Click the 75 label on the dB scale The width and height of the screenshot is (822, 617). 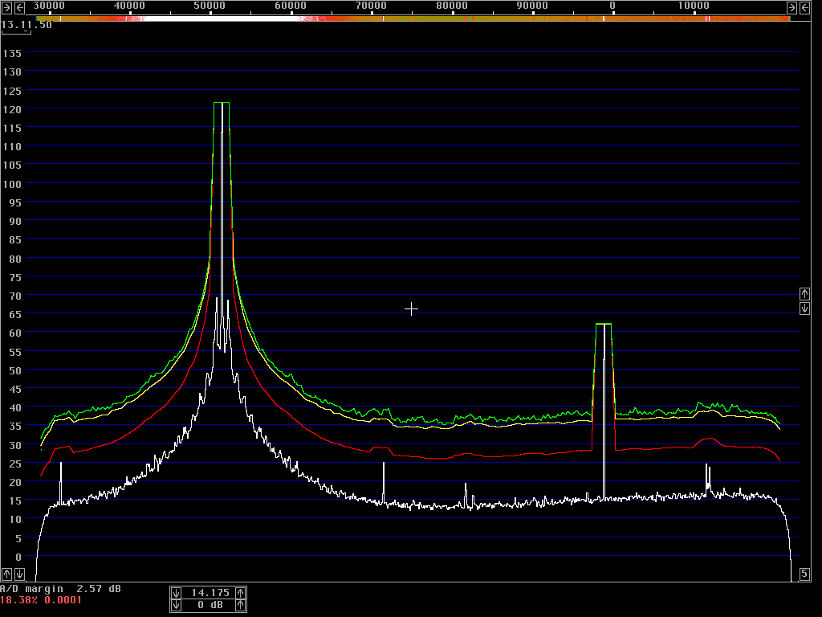15,277
